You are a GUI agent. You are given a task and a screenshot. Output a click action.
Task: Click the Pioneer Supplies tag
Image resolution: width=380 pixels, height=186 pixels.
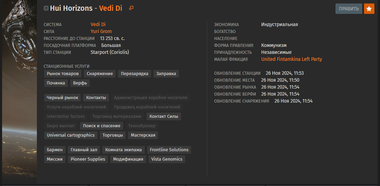tap(88, 159)
